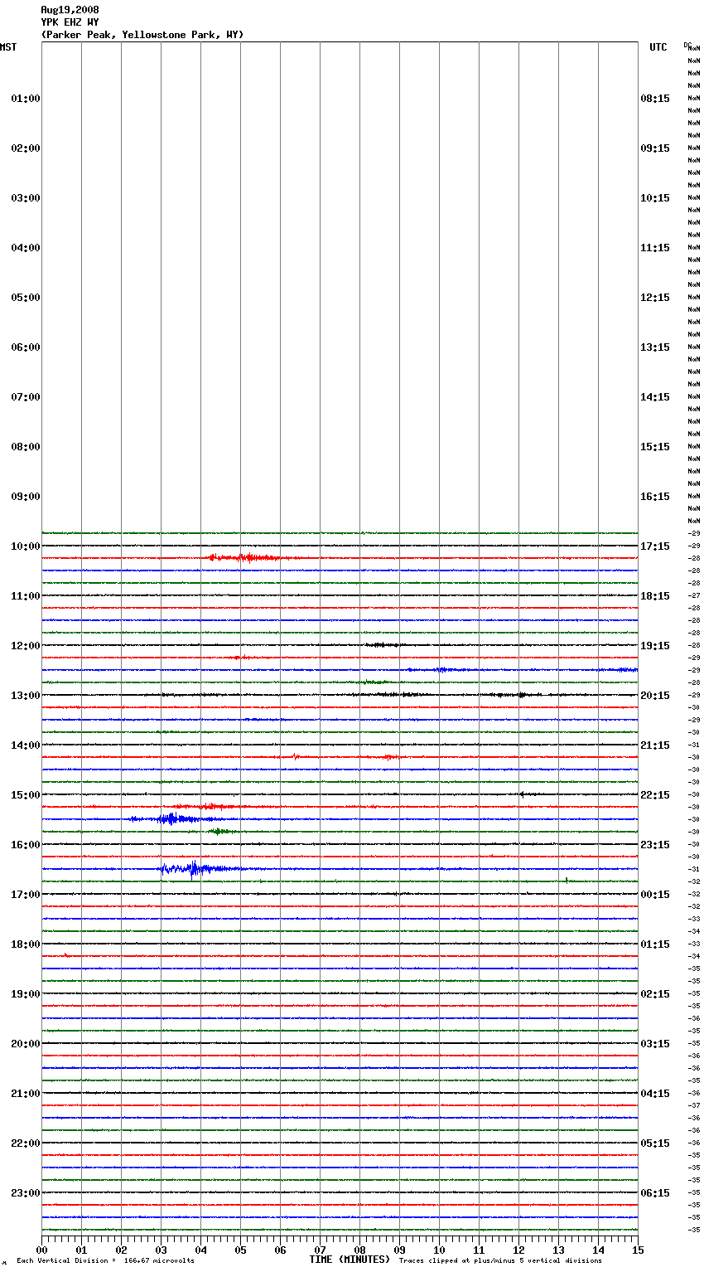Viewport: 704px width, 1272px height.
Task: Select the 14:15 UTC time label
Action: coord(655,397)
